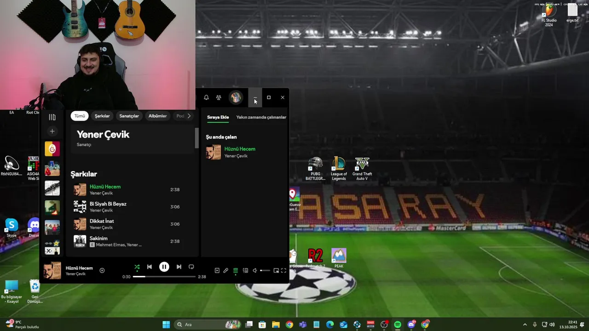Open the Spotify mini player
The image size is (589, 331).
(276, 270)
